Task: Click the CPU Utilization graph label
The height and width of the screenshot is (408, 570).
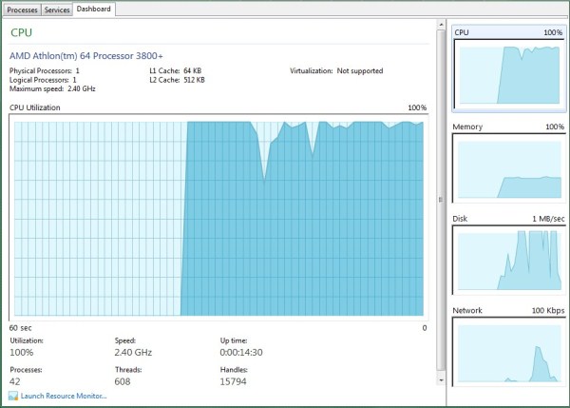Action: click(x=35, y=107)
